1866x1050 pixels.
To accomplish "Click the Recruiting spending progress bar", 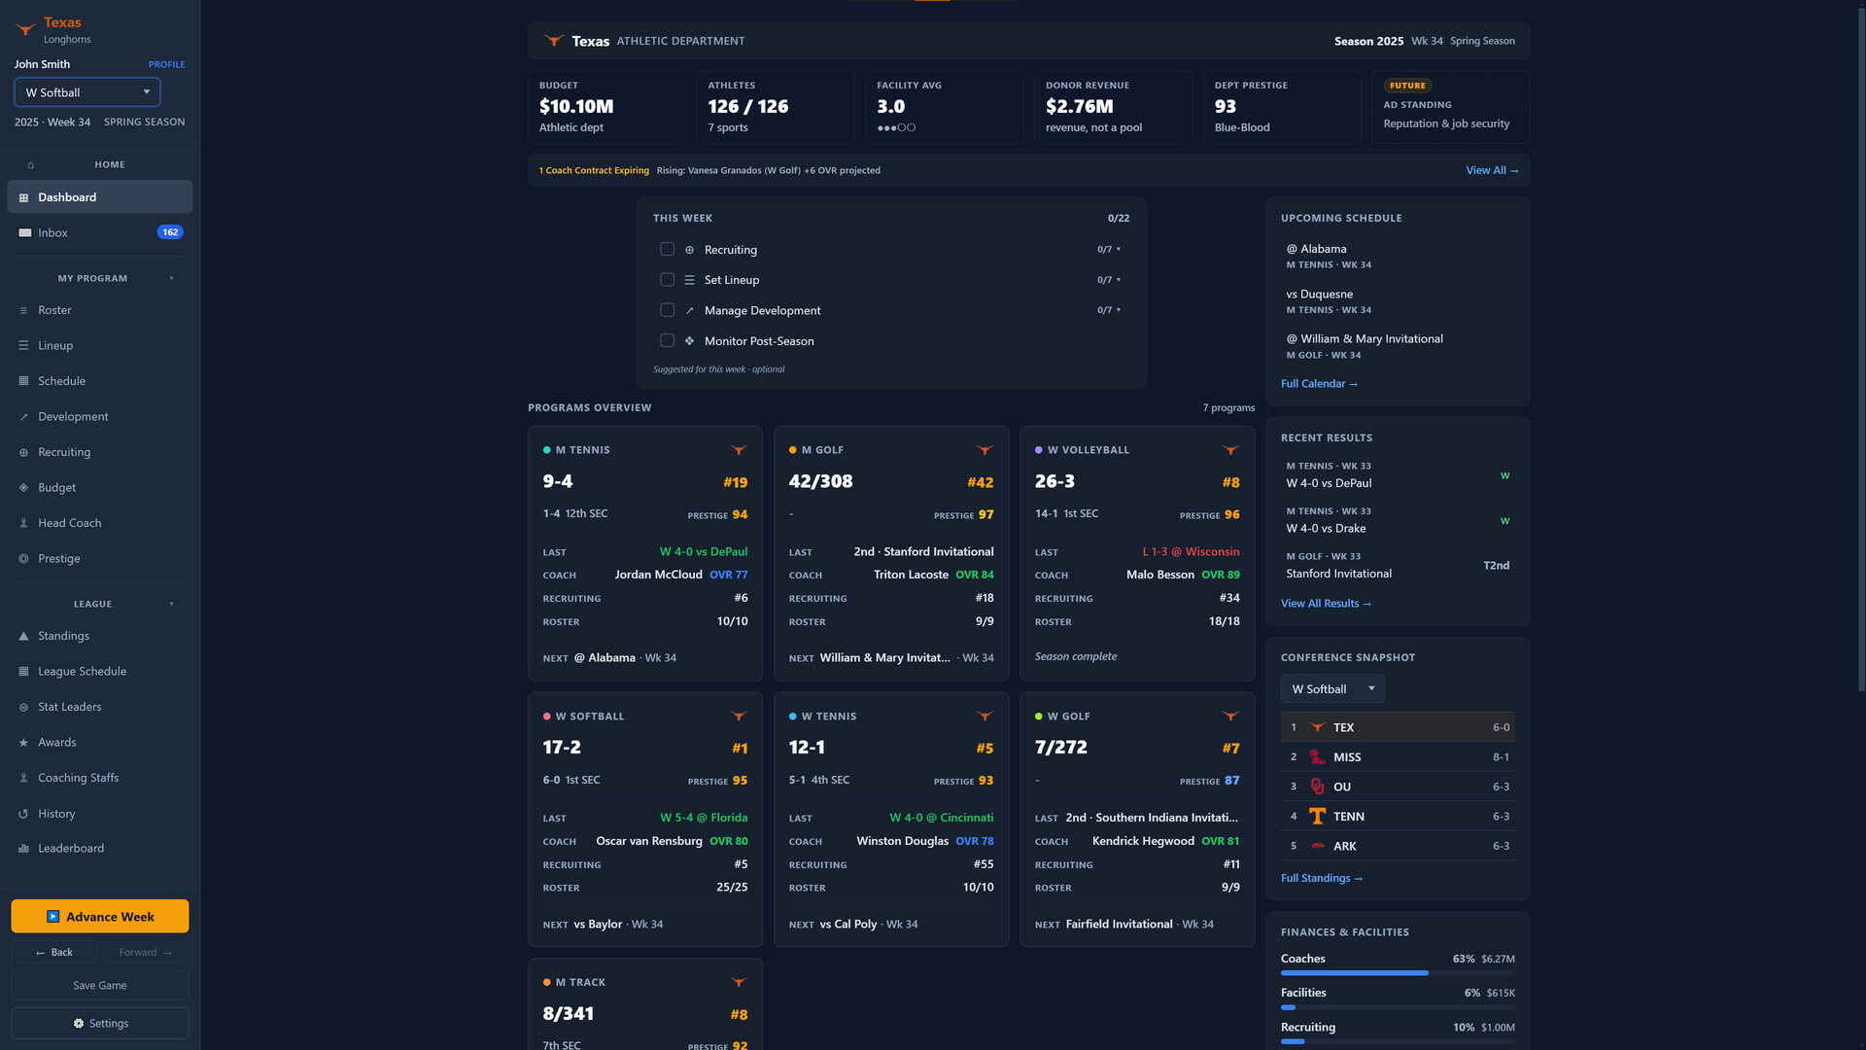I will [1398, 1041].
